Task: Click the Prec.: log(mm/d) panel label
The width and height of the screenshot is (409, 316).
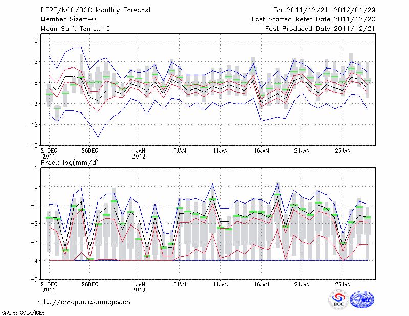Action: [x=69, y=162]
